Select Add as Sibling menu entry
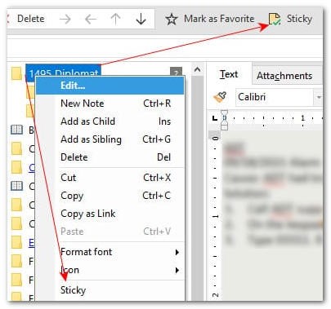The width and height of the screenshot is (331, 309). coord(110,139)
